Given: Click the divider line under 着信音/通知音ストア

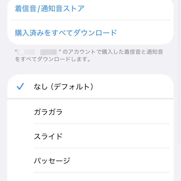Looking at the screenshot, I should 90,20.
